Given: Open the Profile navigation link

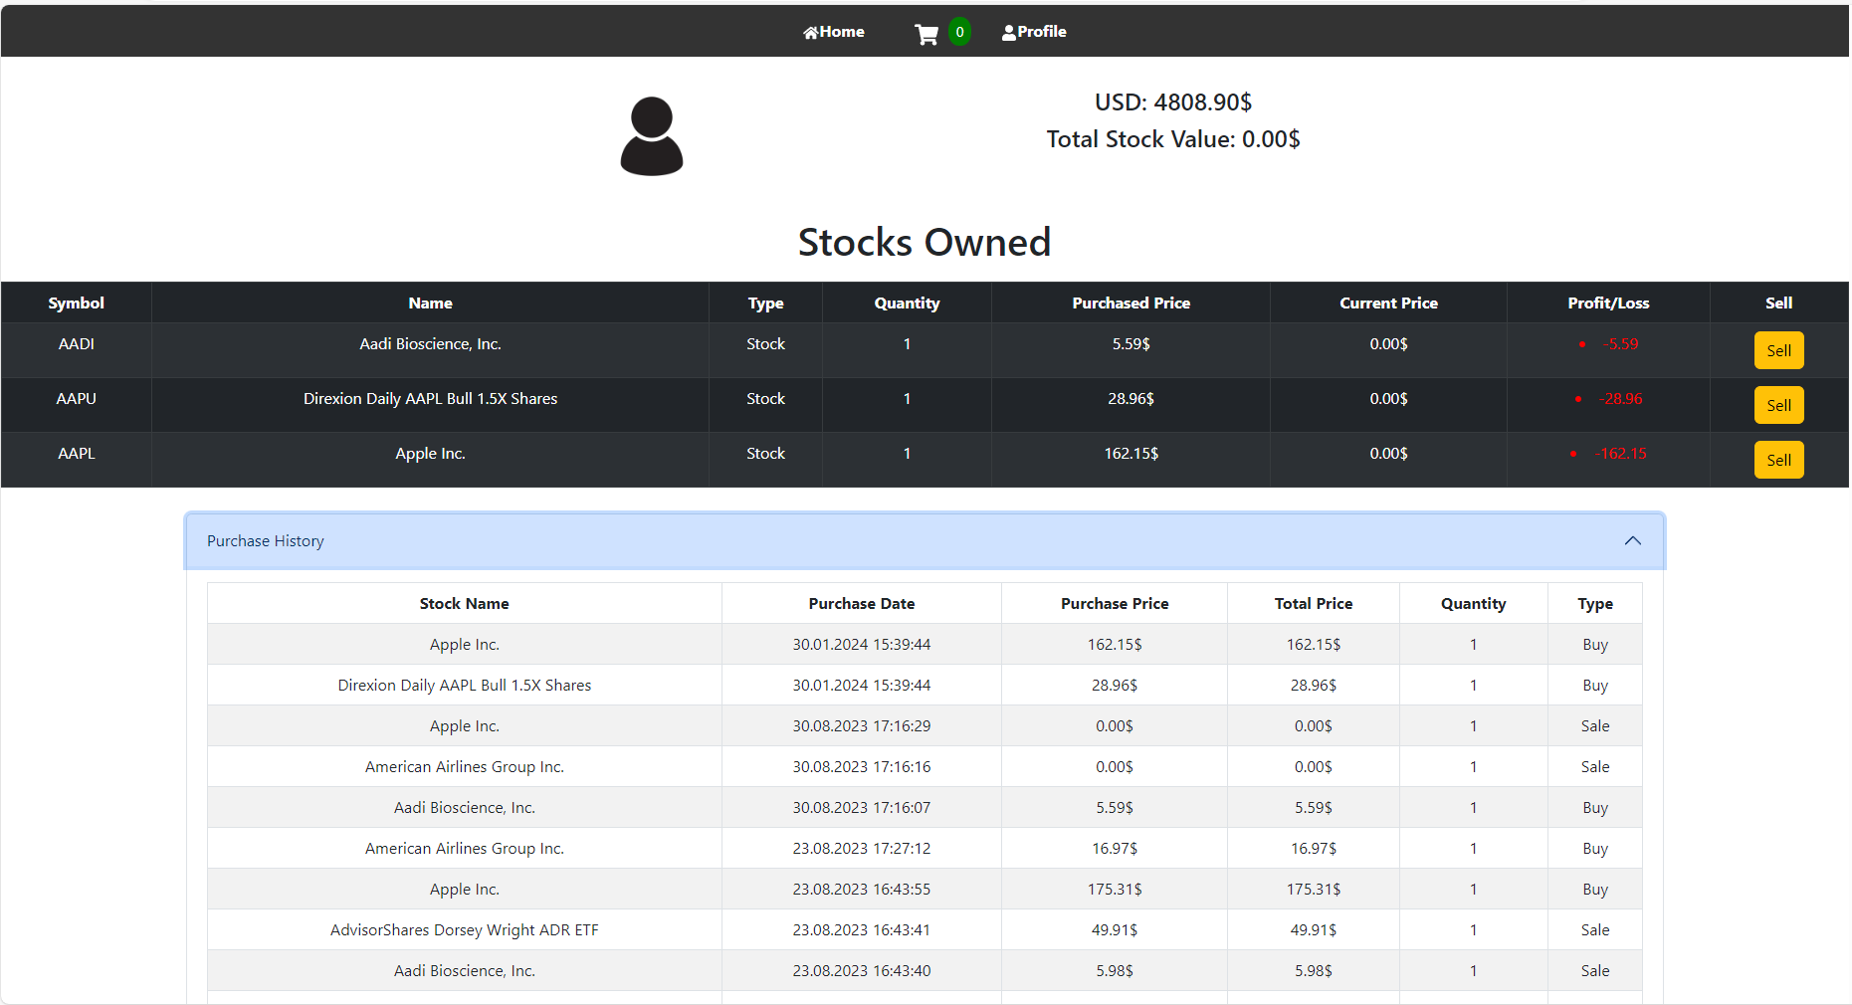Looking at the screenshot, I should click(1034, 32).
